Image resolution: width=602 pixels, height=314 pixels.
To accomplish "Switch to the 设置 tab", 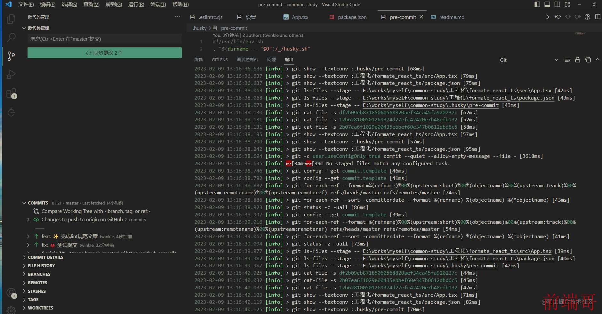I will [247, 17].
